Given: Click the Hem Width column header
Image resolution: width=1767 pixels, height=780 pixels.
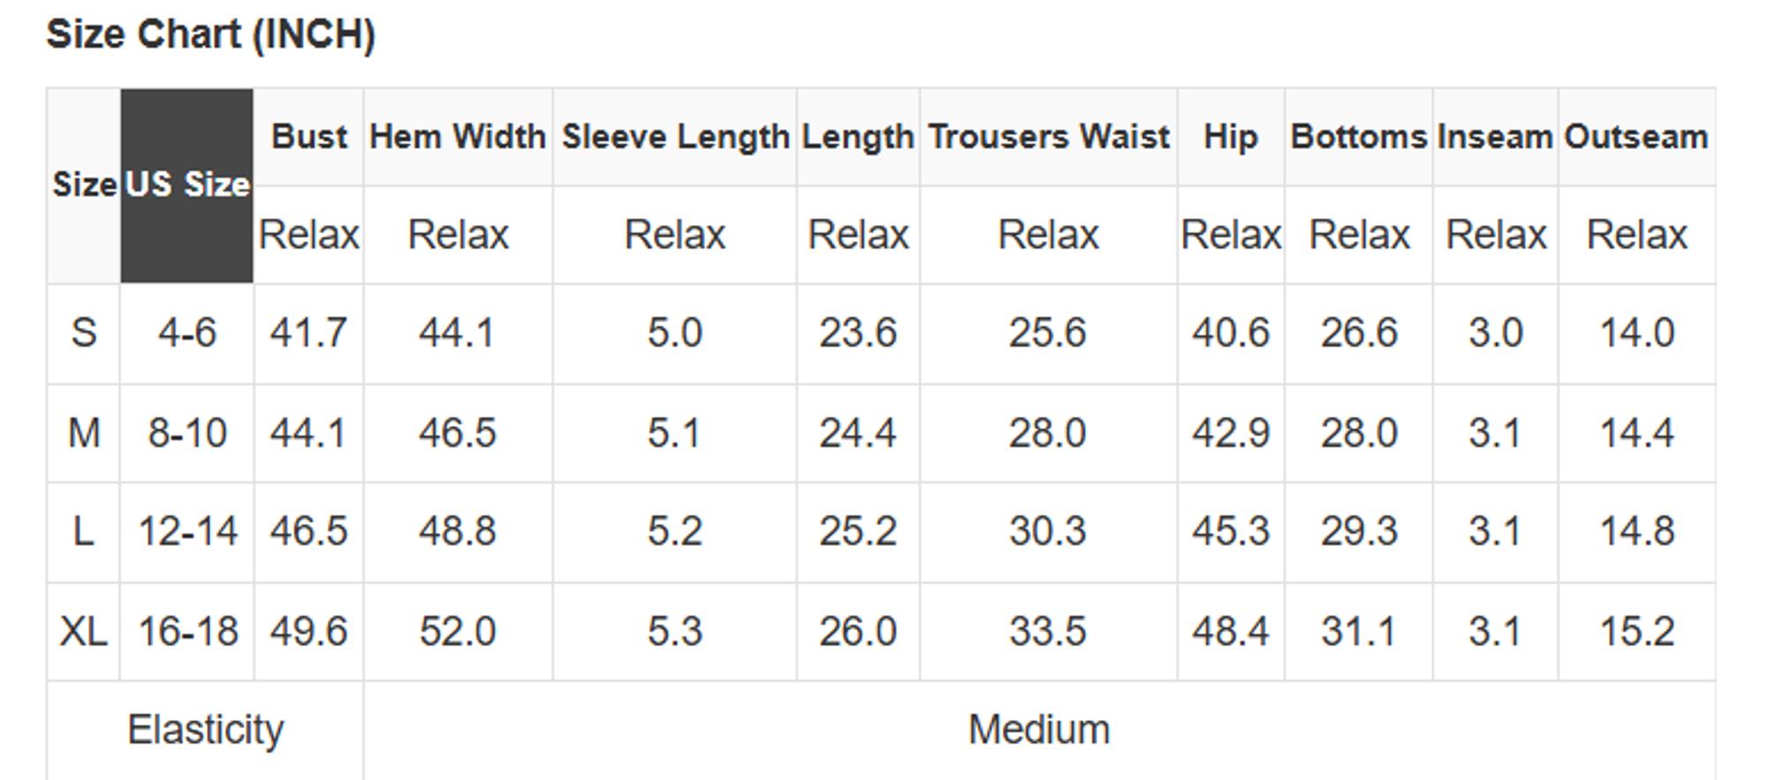Looking at the screenshot, I should [458, 137].
